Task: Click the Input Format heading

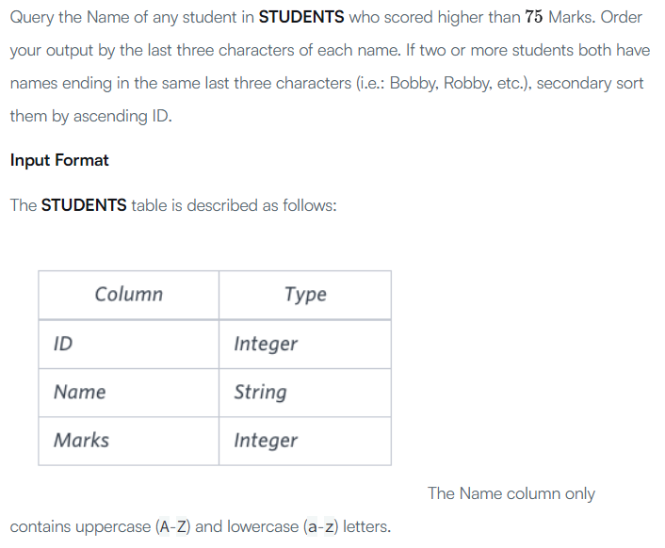Action: (59, 160)
